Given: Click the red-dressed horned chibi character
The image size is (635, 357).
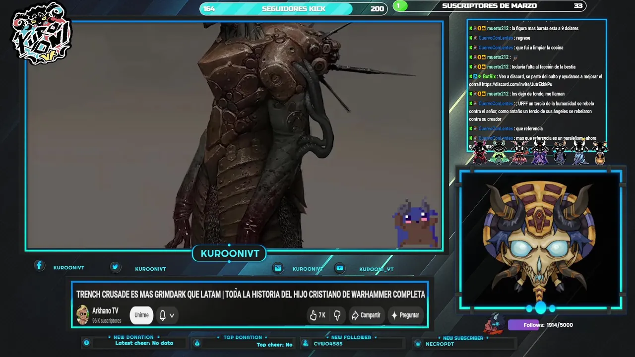Looking at the screenshot, I should (519, 152).
